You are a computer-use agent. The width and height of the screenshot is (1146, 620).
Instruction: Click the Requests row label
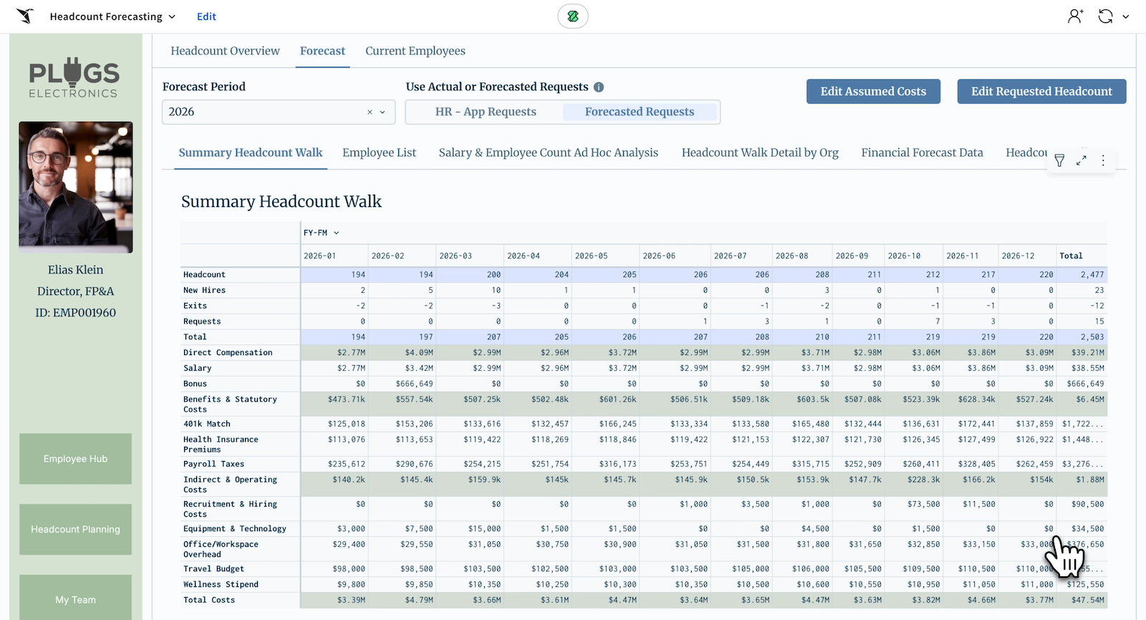pyautogui.click(x=202, y=321)
